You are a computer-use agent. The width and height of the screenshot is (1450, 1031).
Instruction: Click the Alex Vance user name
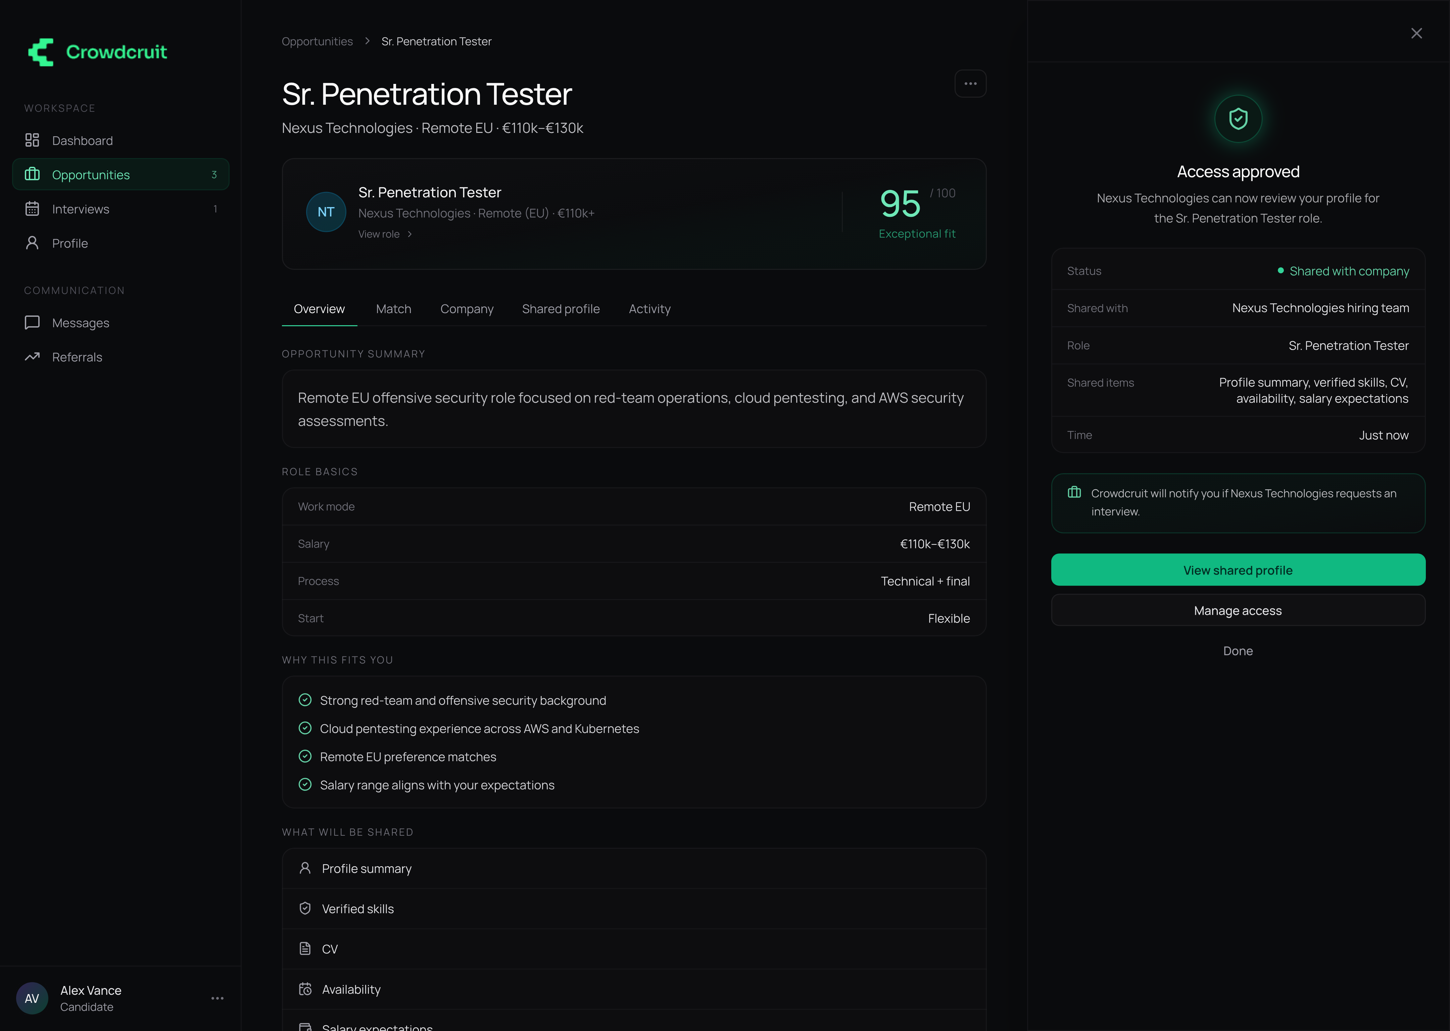(91, 990)
